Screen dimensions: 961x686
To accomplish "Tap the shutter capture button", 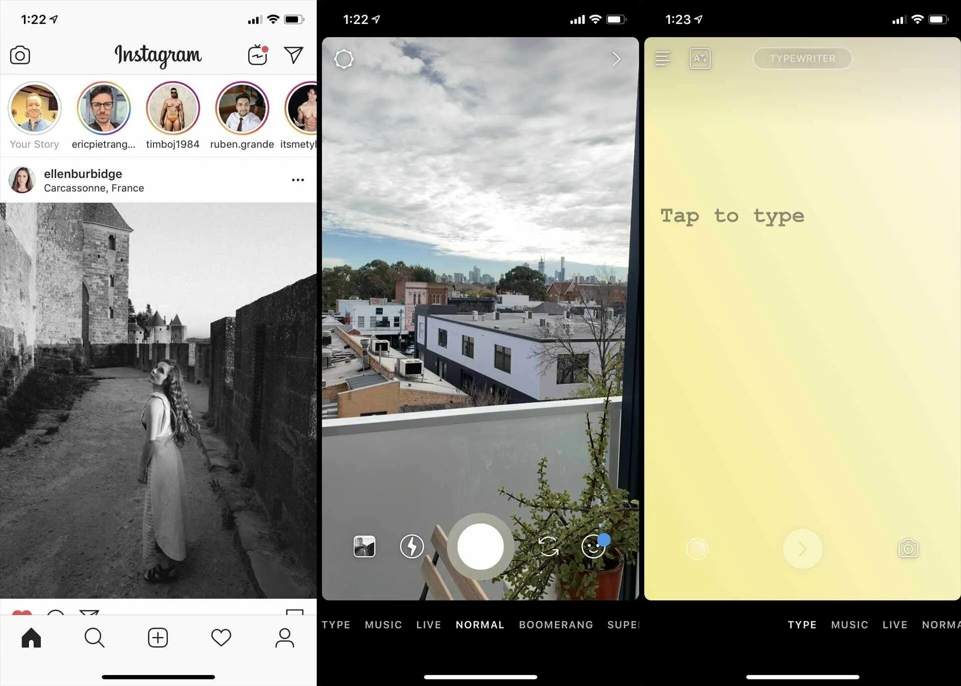I will pos(480,546).
